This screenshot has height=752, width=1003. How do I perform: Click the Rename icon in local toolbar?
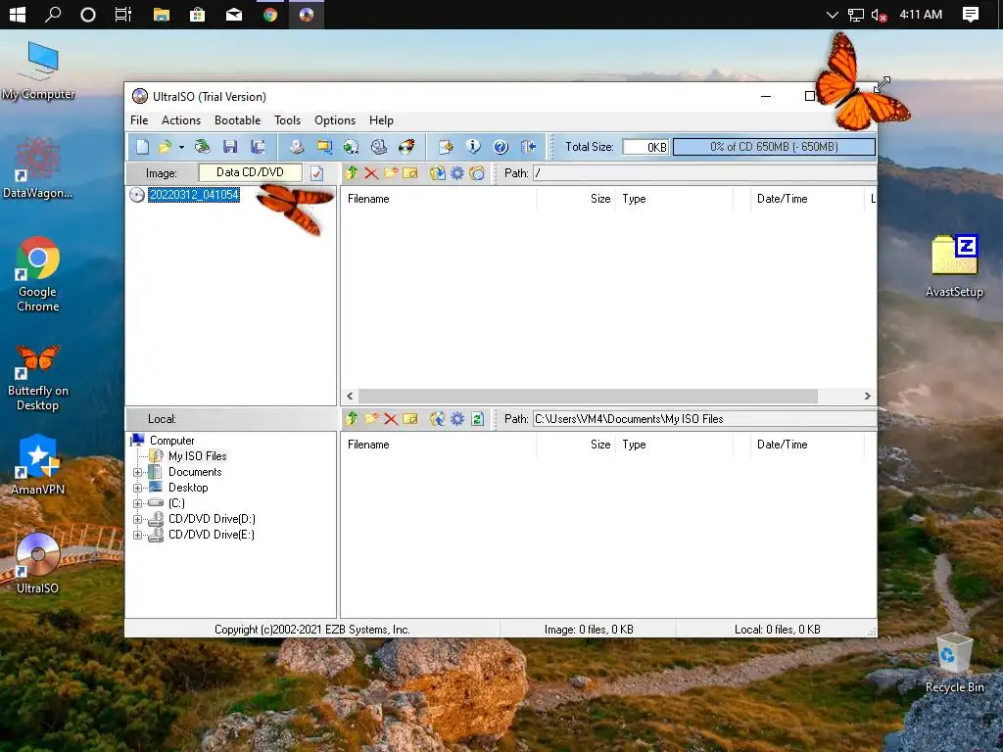click(410, 419)
